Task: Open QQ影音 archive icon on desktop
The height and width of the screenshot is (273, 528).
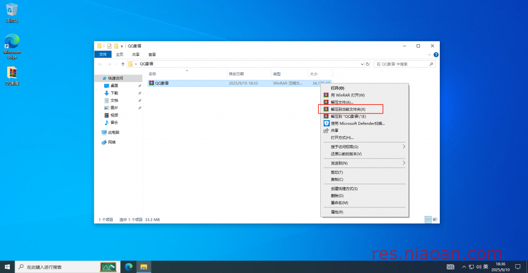Action: click(x=12, y=76)
